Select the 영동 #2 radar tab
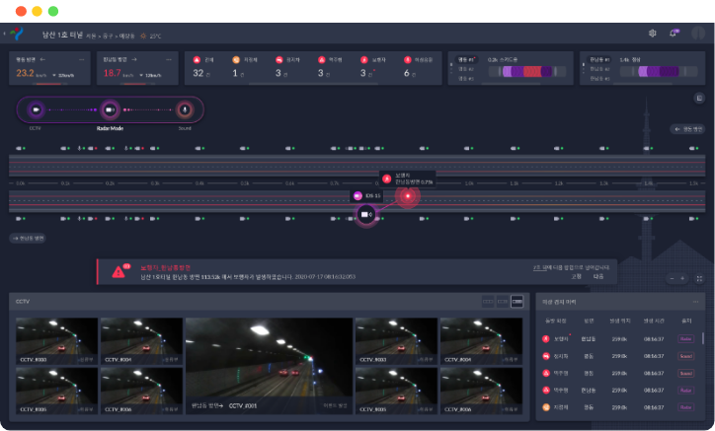Screen dimensions: 715x431 tap(465, 69)
